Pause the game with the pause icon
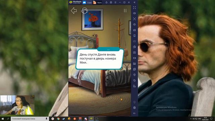 point(125,10)
